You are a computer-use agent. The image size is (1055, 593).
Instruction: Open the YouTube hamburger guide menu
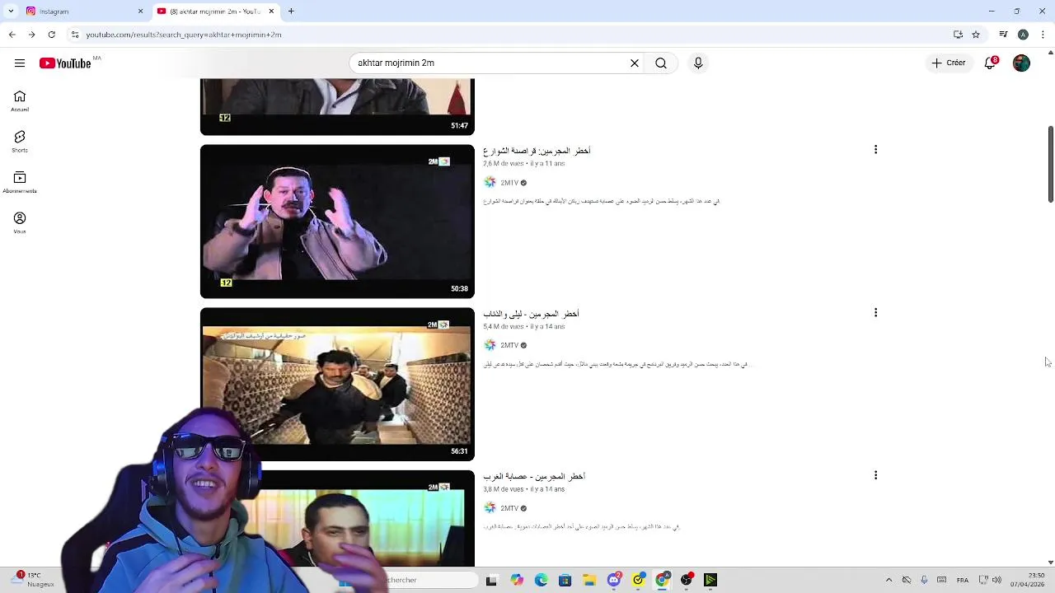point(20,63)
